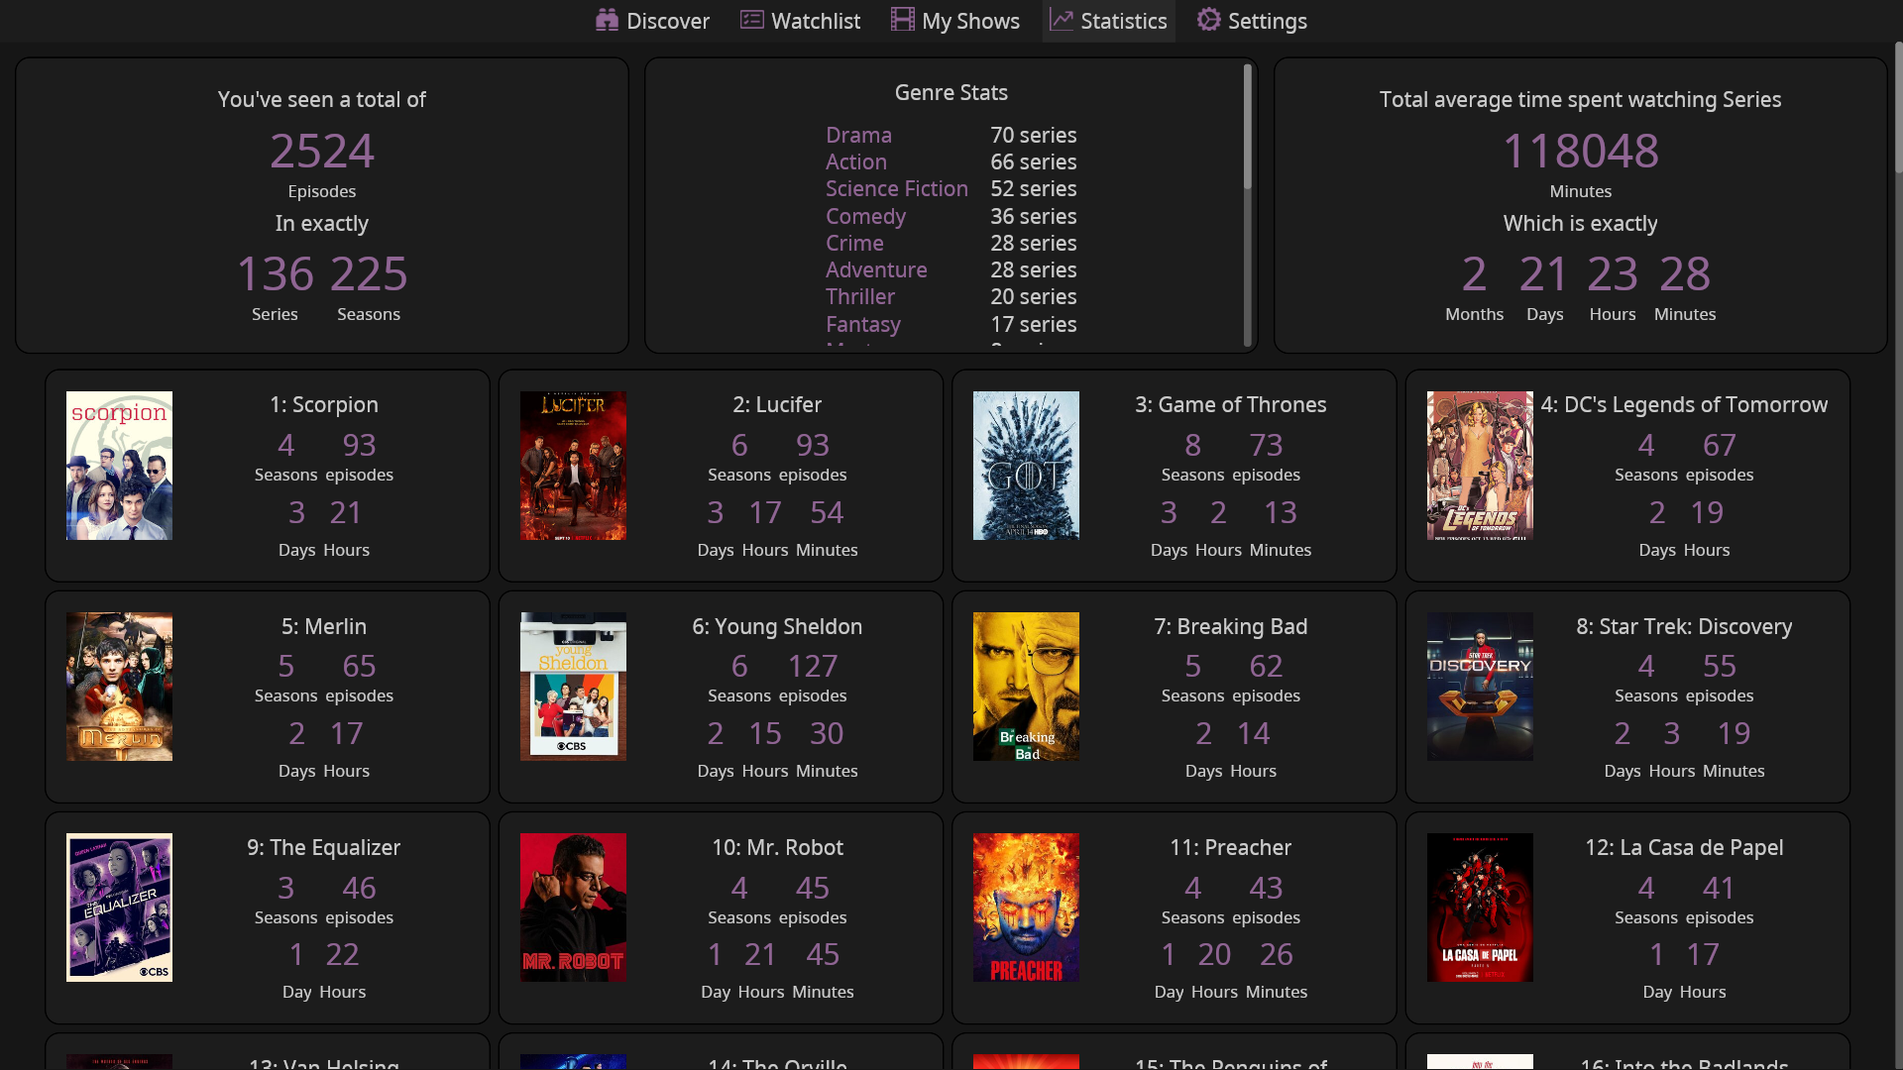Switch to the Watchlist tab
This screenshot has width=1903, height=1070.
point(799,20)
